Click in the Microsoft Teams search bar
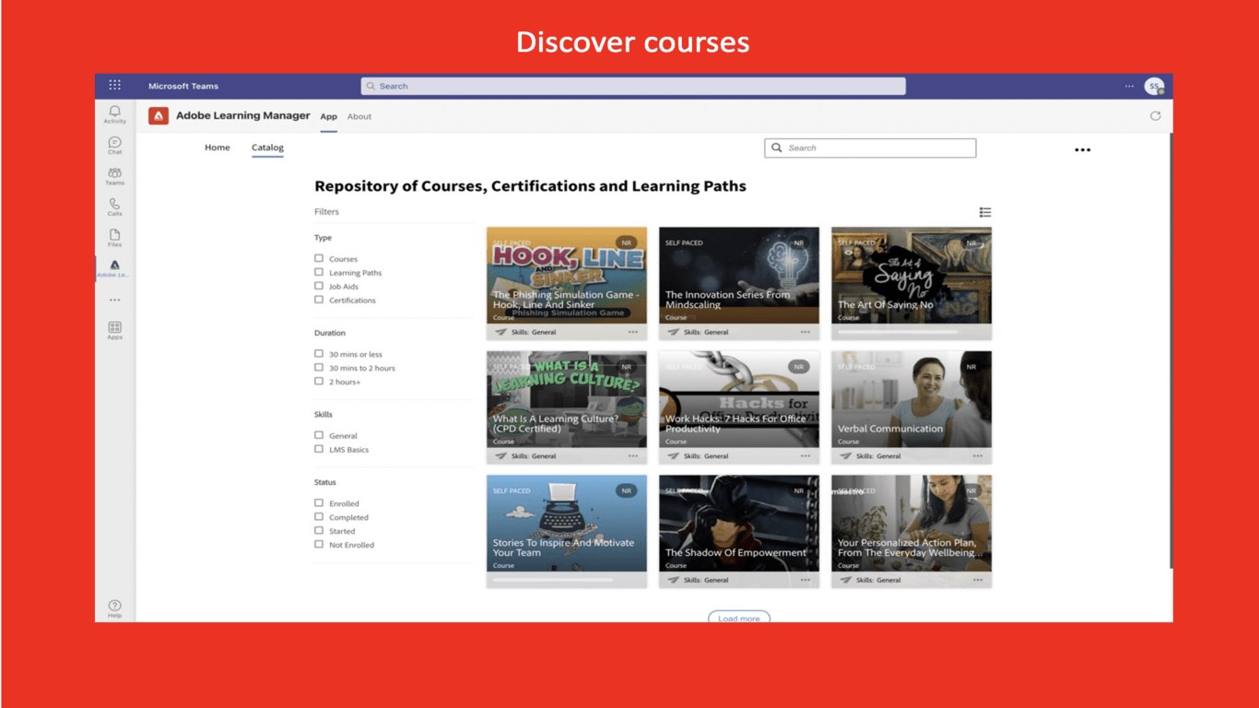 coord(633,86)
